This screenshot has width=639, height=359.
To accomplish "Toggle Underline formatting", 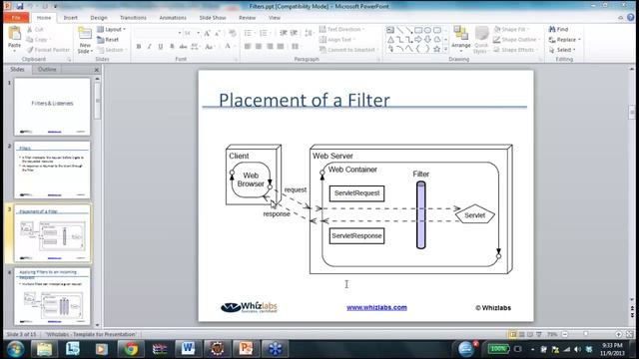I will (x=161, y=47).
